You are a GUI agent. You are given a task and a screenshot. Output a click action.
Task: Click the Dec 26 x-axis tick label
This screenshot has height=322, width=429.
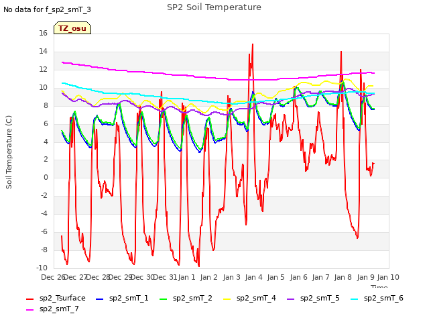click(x=53, y=277)
